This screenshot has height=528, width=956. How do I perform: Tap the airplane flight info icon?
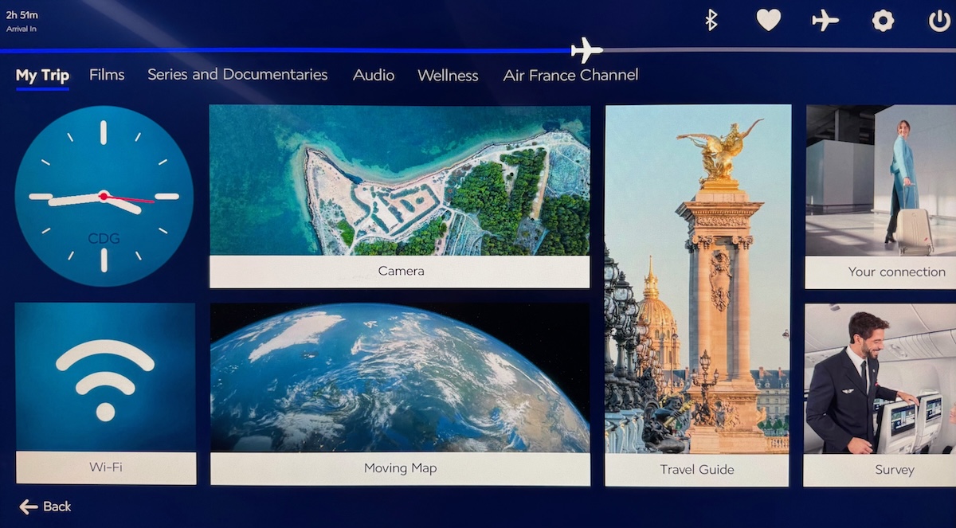[825, 20]
